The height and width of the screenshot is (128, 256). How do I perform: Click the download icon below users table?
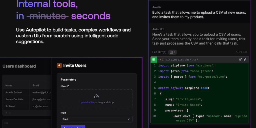pyautogui.click(x=10, y=113)
